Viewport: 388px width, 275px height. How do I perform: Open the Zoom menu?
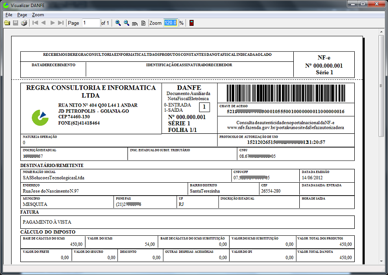(x=38, y=15)
